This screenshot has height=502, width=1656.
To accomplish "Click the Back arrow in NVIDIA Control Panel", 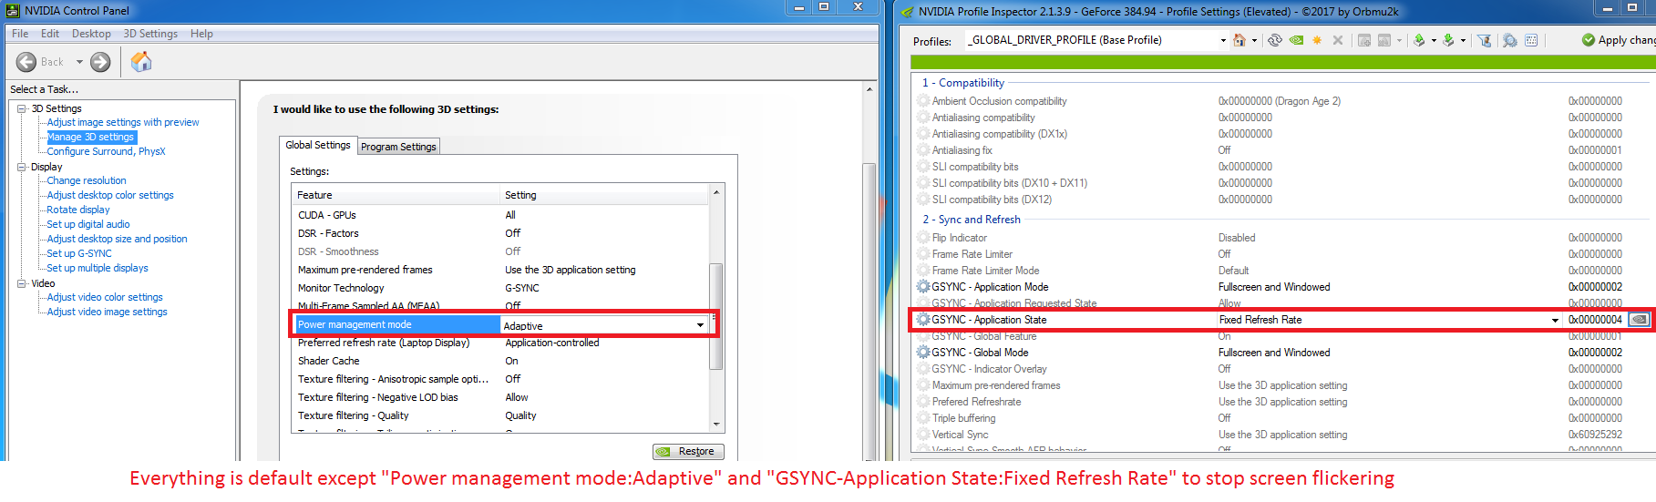I will [26, 62].
